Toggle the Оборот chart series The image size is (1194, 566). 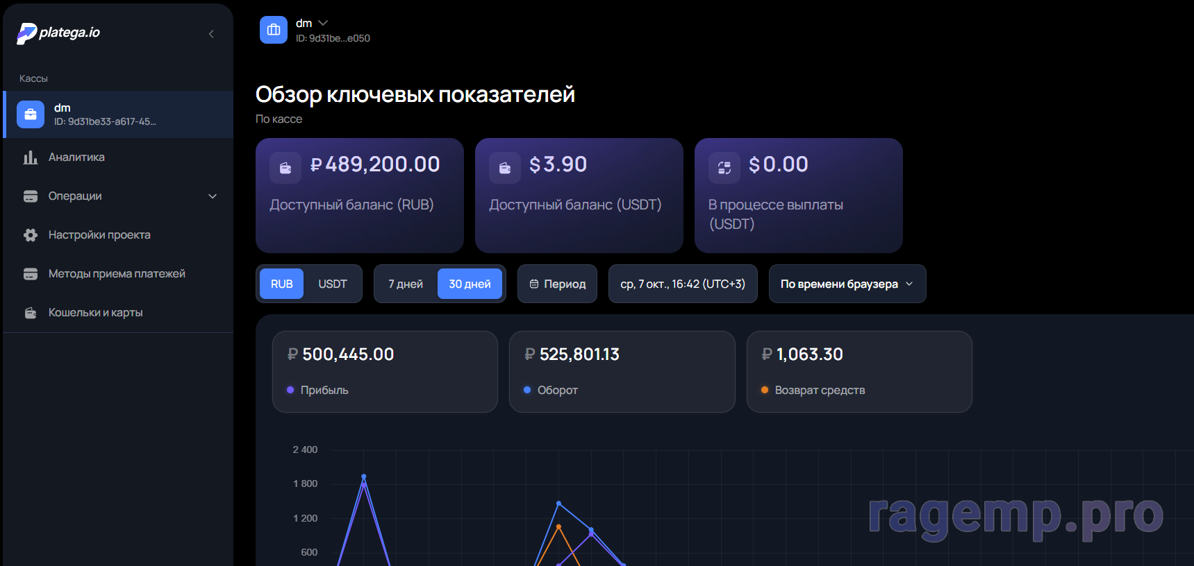coord(622,372)
